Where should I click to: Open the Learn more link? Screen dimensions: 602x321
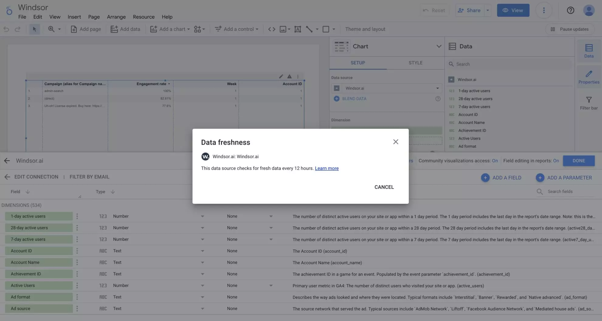[327, 168]
